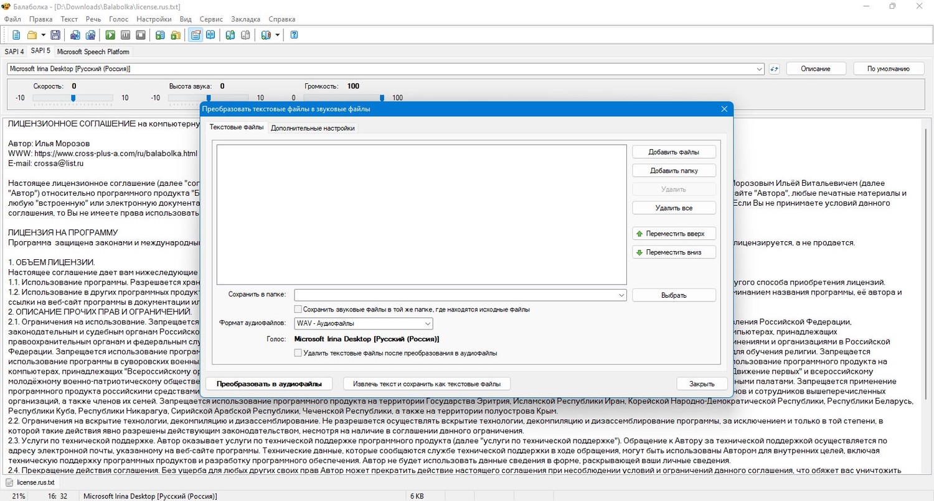Click the 21% status bar entry

19,497
